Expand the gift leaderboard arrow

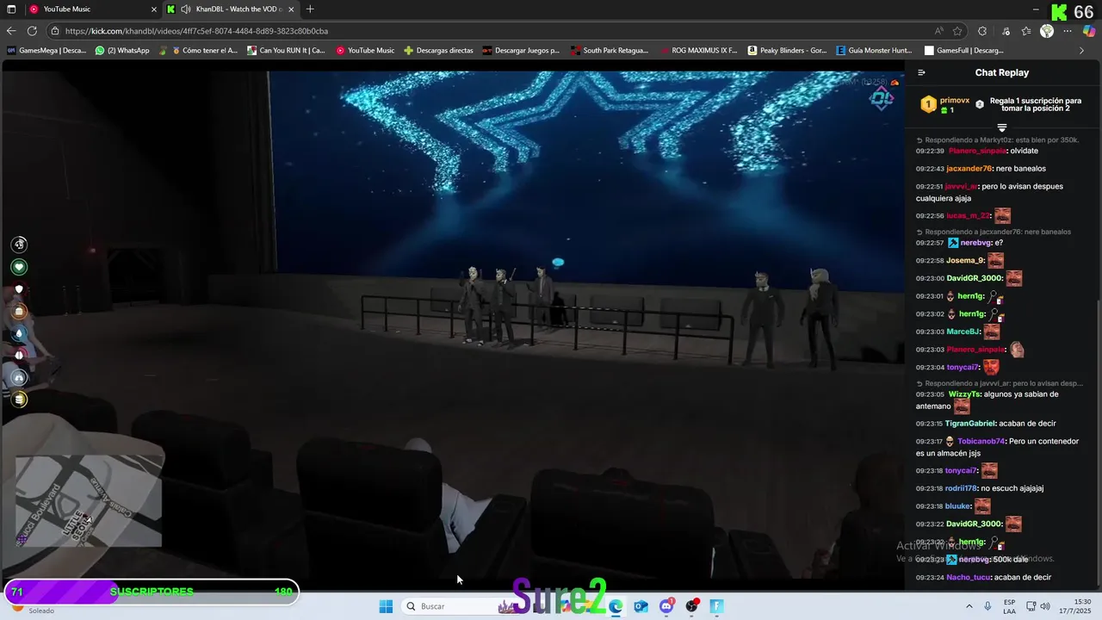click(1002, 127)
